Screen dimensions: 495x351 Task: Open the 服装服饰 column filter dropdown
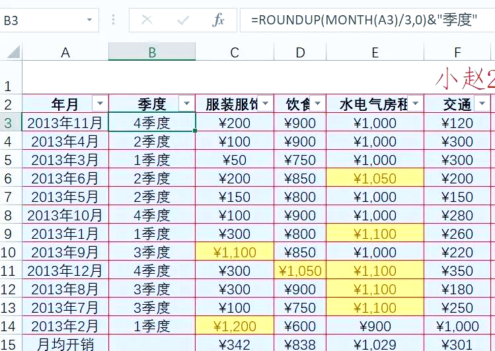pos(265,103)
